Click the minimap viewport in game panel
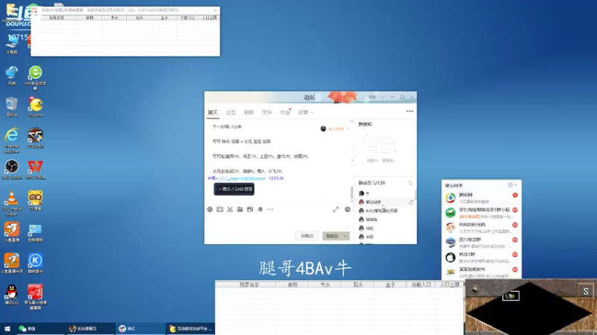597x335 pixels. click(510, 296)
